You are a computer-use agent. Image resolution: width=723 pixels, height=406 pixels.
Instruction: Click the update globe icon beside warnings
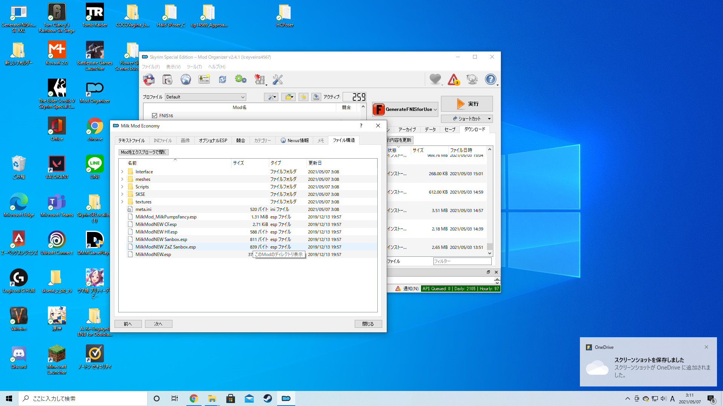pos(472,79)
